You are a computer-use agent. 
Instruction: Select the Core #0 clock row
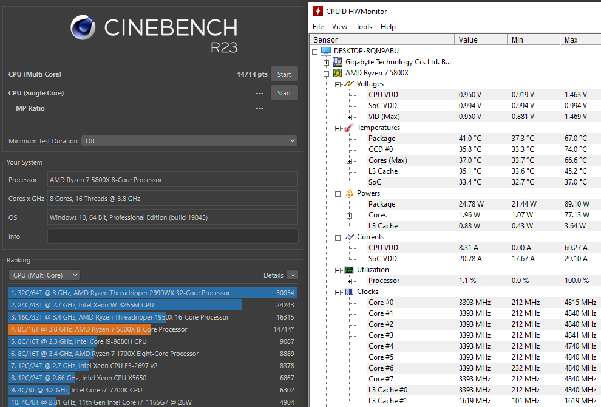pyautogui.click(x=483, y=303)
